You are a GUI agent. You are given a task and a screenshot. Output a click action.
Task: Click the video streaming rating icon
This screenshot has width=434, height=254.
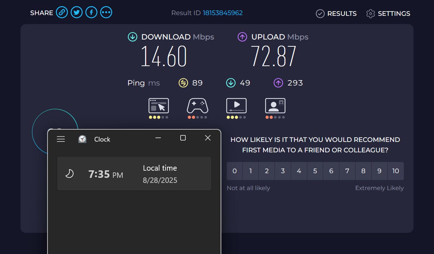(236, 106)
